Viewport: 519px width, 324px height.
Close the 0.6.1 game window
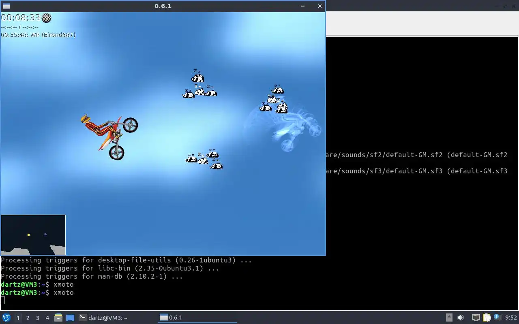pos(320,6)
